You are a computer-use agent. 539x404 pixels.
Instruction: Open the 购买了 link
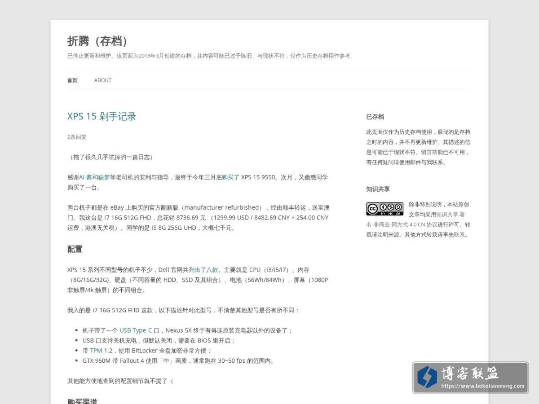tap(230, 177)
